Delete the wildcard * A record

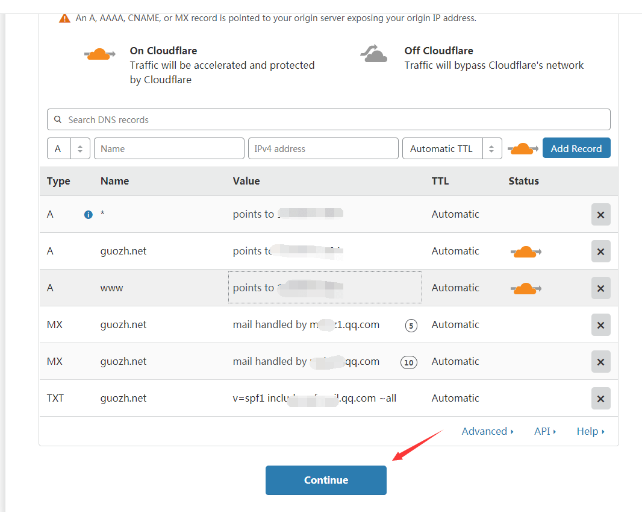click(x=600, y=215)
